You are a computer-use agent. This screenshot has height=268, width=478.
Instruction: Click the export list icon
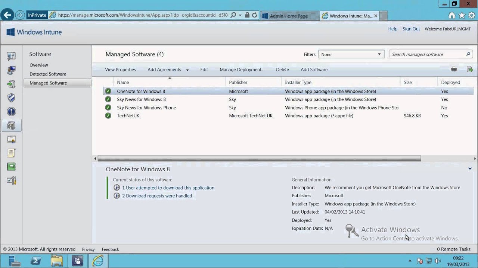click(x=470, y=70)
